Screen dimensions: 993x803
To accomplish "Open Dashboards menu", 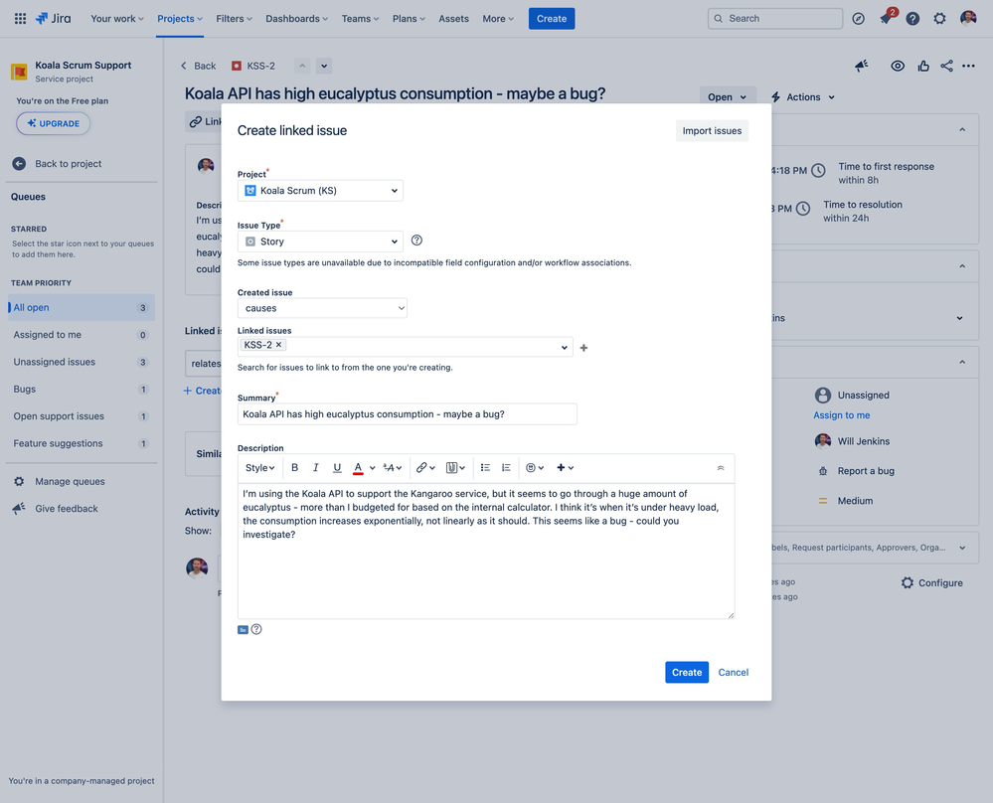I will tap(297, 18).
